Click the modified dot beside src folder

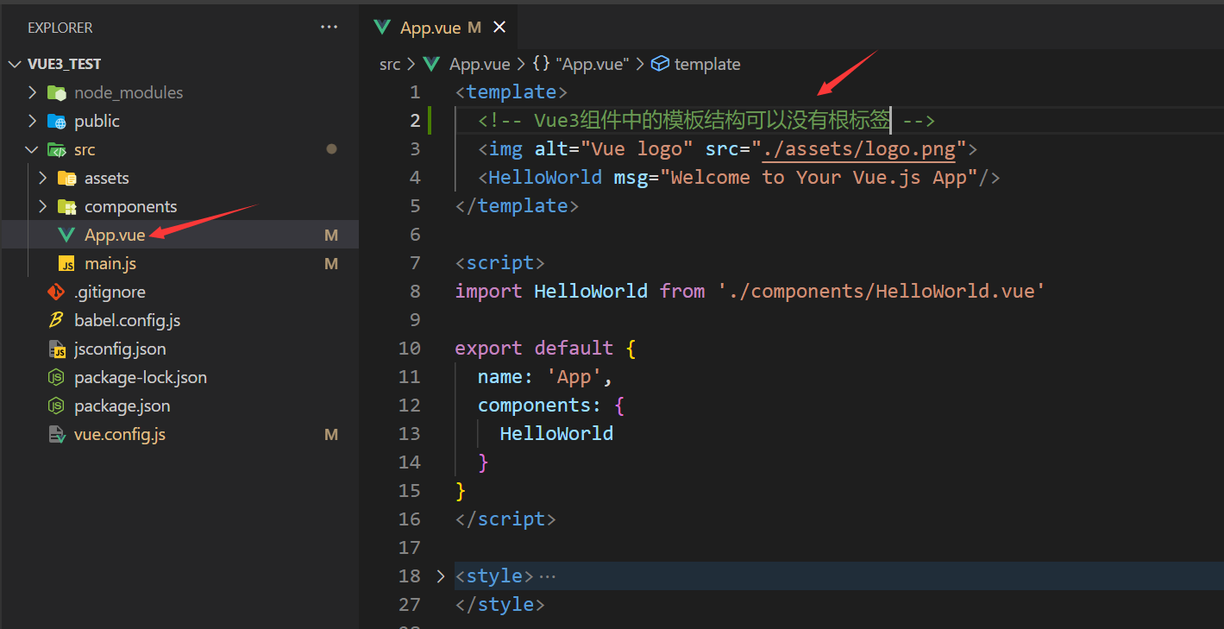pyautogui.click(x=331, y=149)
